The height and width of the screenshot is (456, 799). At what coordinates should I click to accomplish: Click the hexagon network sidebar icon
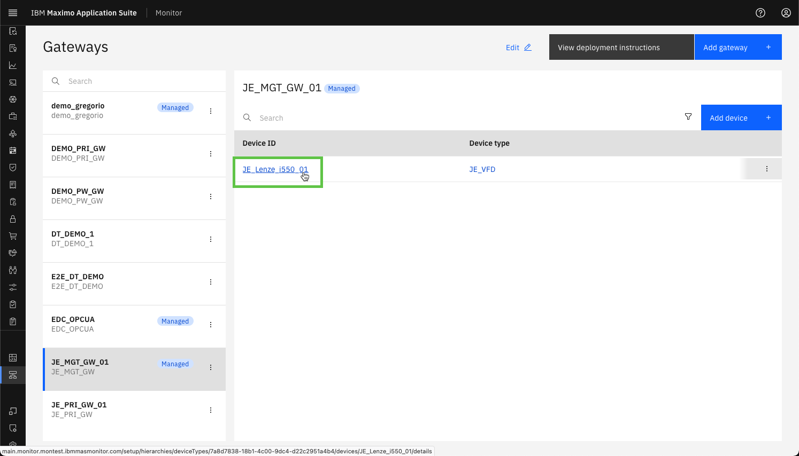pyautogui.click(x=13, y=99)
